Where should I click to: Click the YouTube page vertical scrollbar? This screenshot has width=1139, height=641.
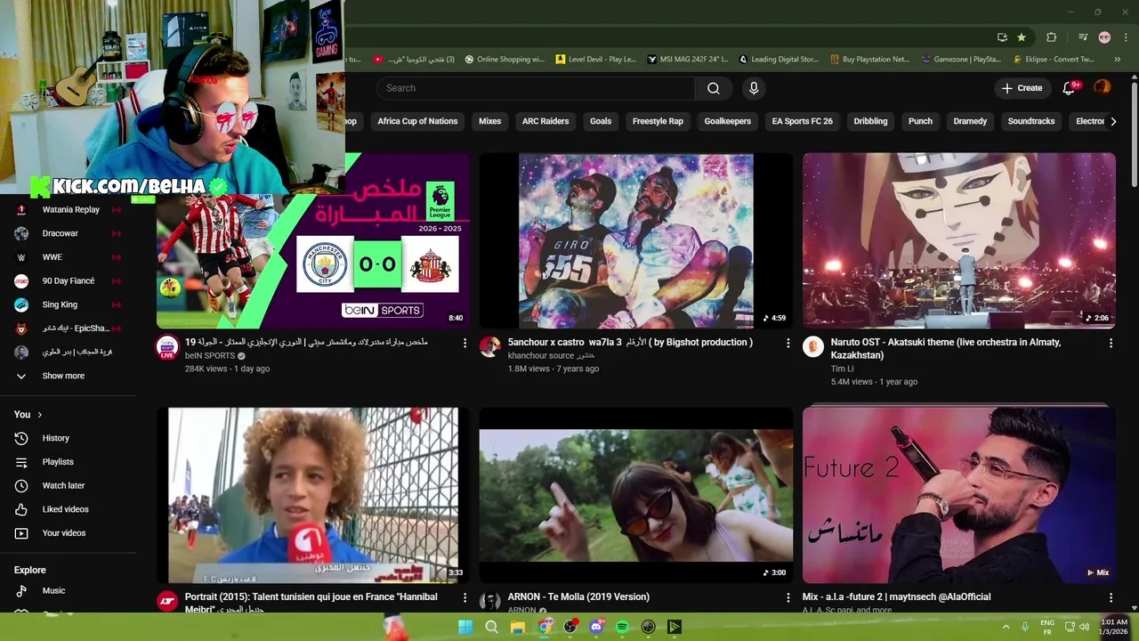coord(1134,134)
